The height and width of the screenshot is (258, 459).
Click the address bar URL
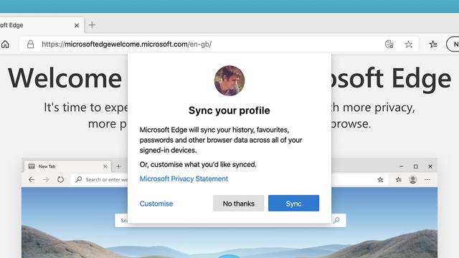click(126, 44)
